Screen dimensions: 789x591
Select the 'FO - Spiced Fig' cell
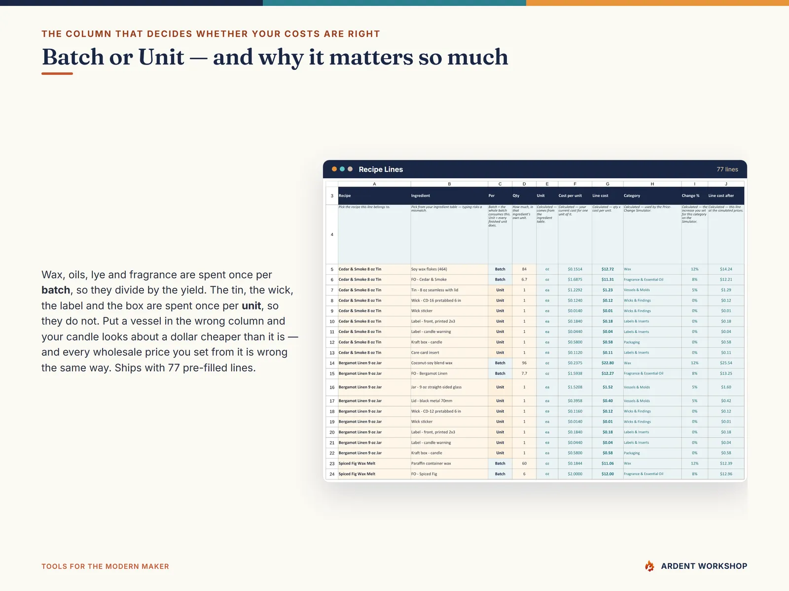click(x=449, y=474)
